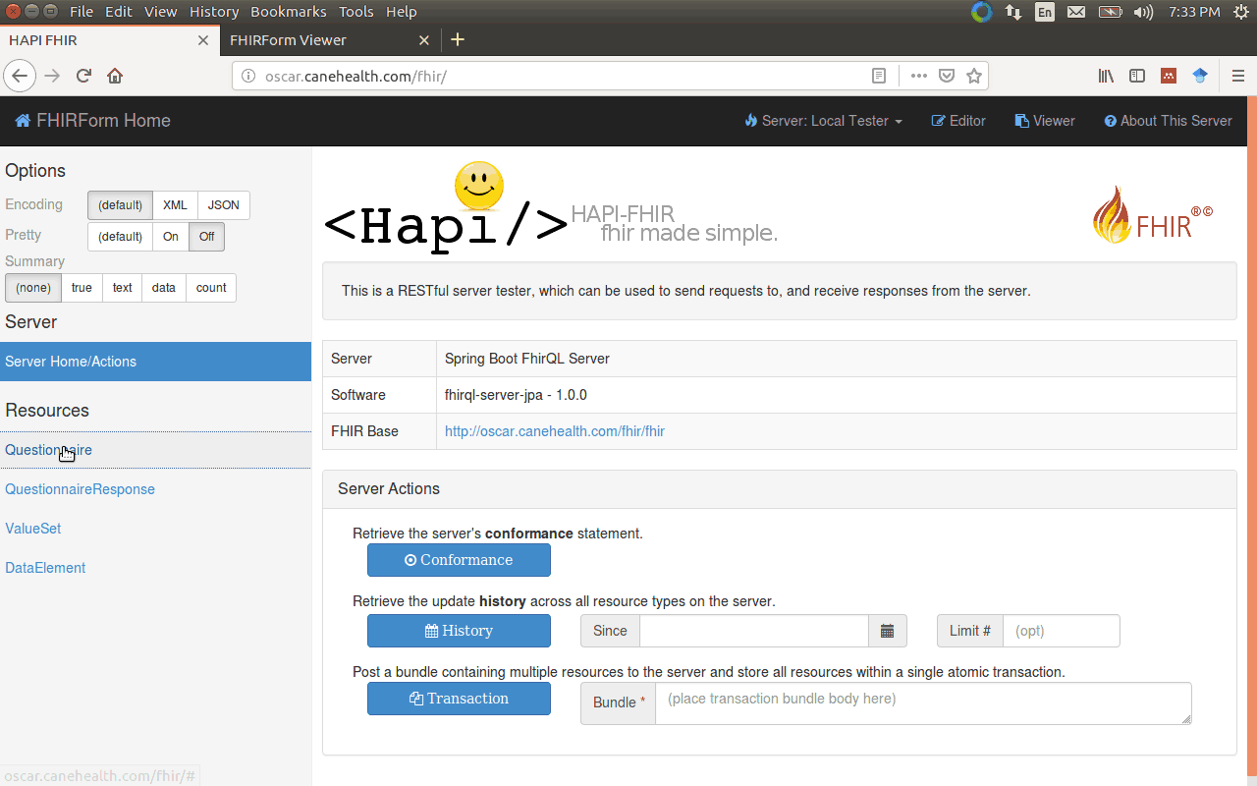This screenshot has width=1257, height=786.
Task: Click the En keyboard language indicator
Action: point(1045,12)
